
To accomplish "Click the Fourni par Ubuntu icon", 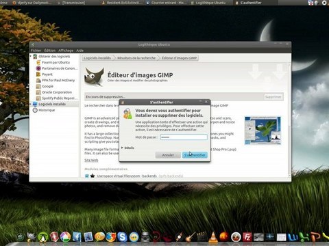I will click(38, 62).
